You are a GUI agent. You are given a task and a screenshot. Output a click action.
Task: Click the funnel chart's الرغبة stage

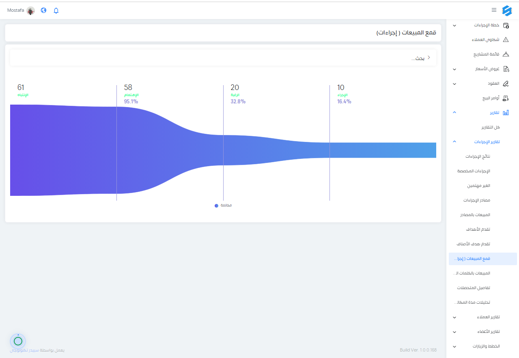tap(276, 150)
